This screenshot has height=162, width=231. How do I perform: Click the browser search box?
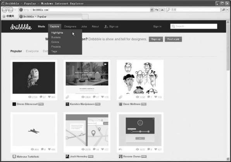pyautogui.click(x=193, y=10)
